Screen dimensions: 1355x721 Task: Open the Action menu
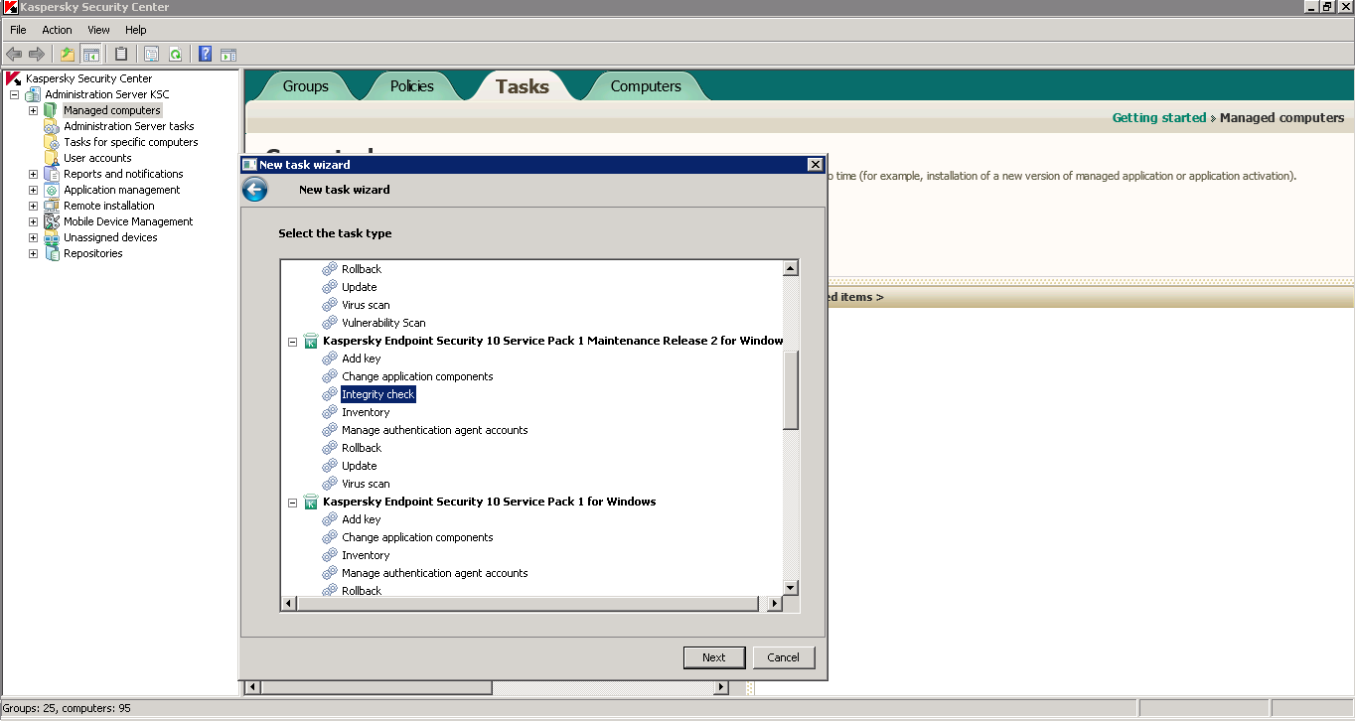(57, 30)
